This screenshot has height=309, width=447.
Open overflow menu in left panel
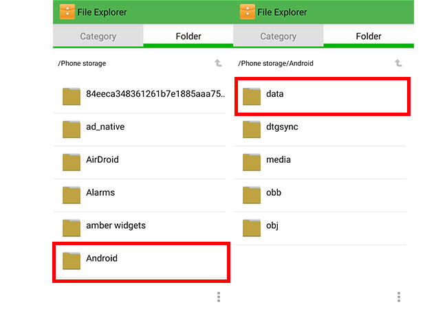click(x=219, y=297)
